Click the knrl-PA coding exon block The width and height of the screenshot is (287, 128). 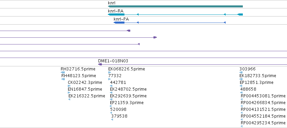(119, 23)
